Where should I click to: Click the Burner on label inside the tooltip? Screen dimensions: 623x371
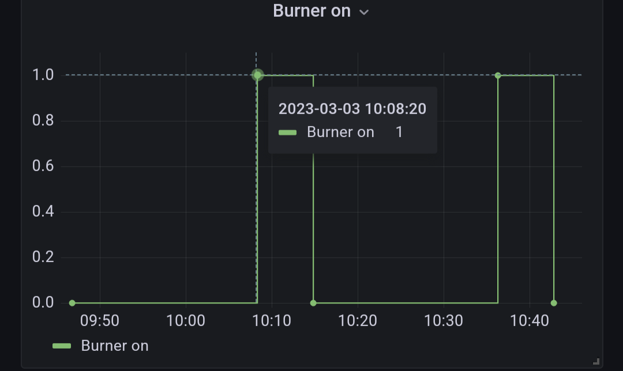pyautogui.click(x=340, y=132)
